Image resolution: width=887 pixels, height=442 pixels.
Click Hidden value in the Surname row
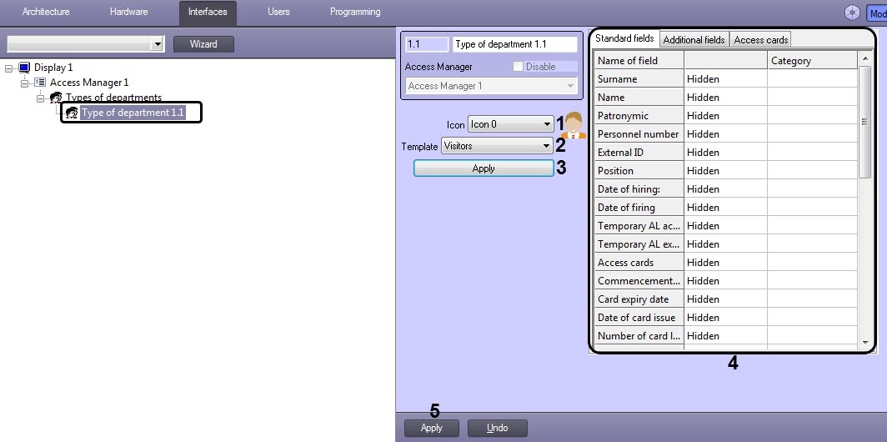click(x=726, y=79)
